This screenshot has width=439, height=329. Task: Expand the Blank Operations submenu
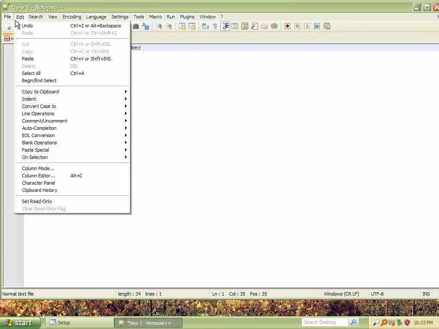tap(72, 143)
